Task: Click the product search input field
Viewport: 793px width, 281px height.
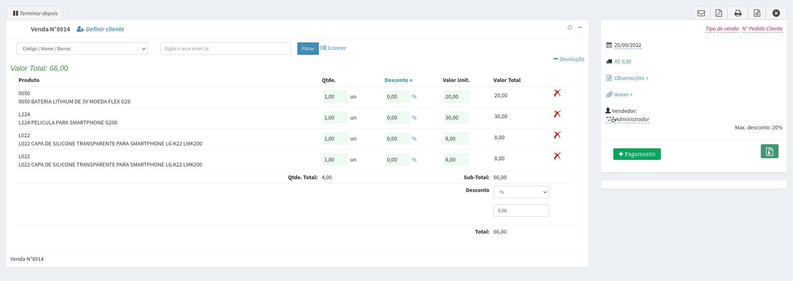Action: click(226, 49)
